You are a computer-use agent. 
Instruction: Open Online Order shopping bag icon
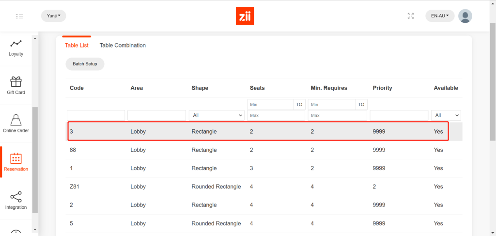16,120
